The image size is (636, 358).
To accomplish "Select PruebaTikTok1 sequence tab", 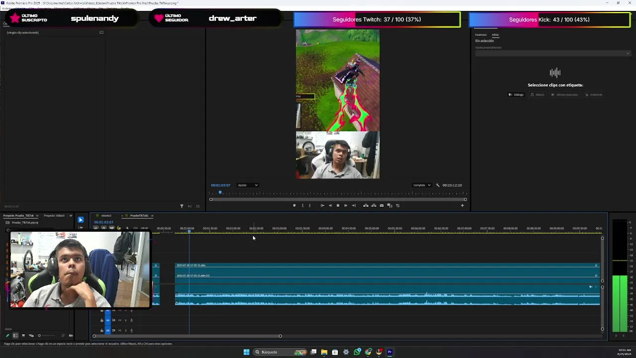I will pos(139,216).
